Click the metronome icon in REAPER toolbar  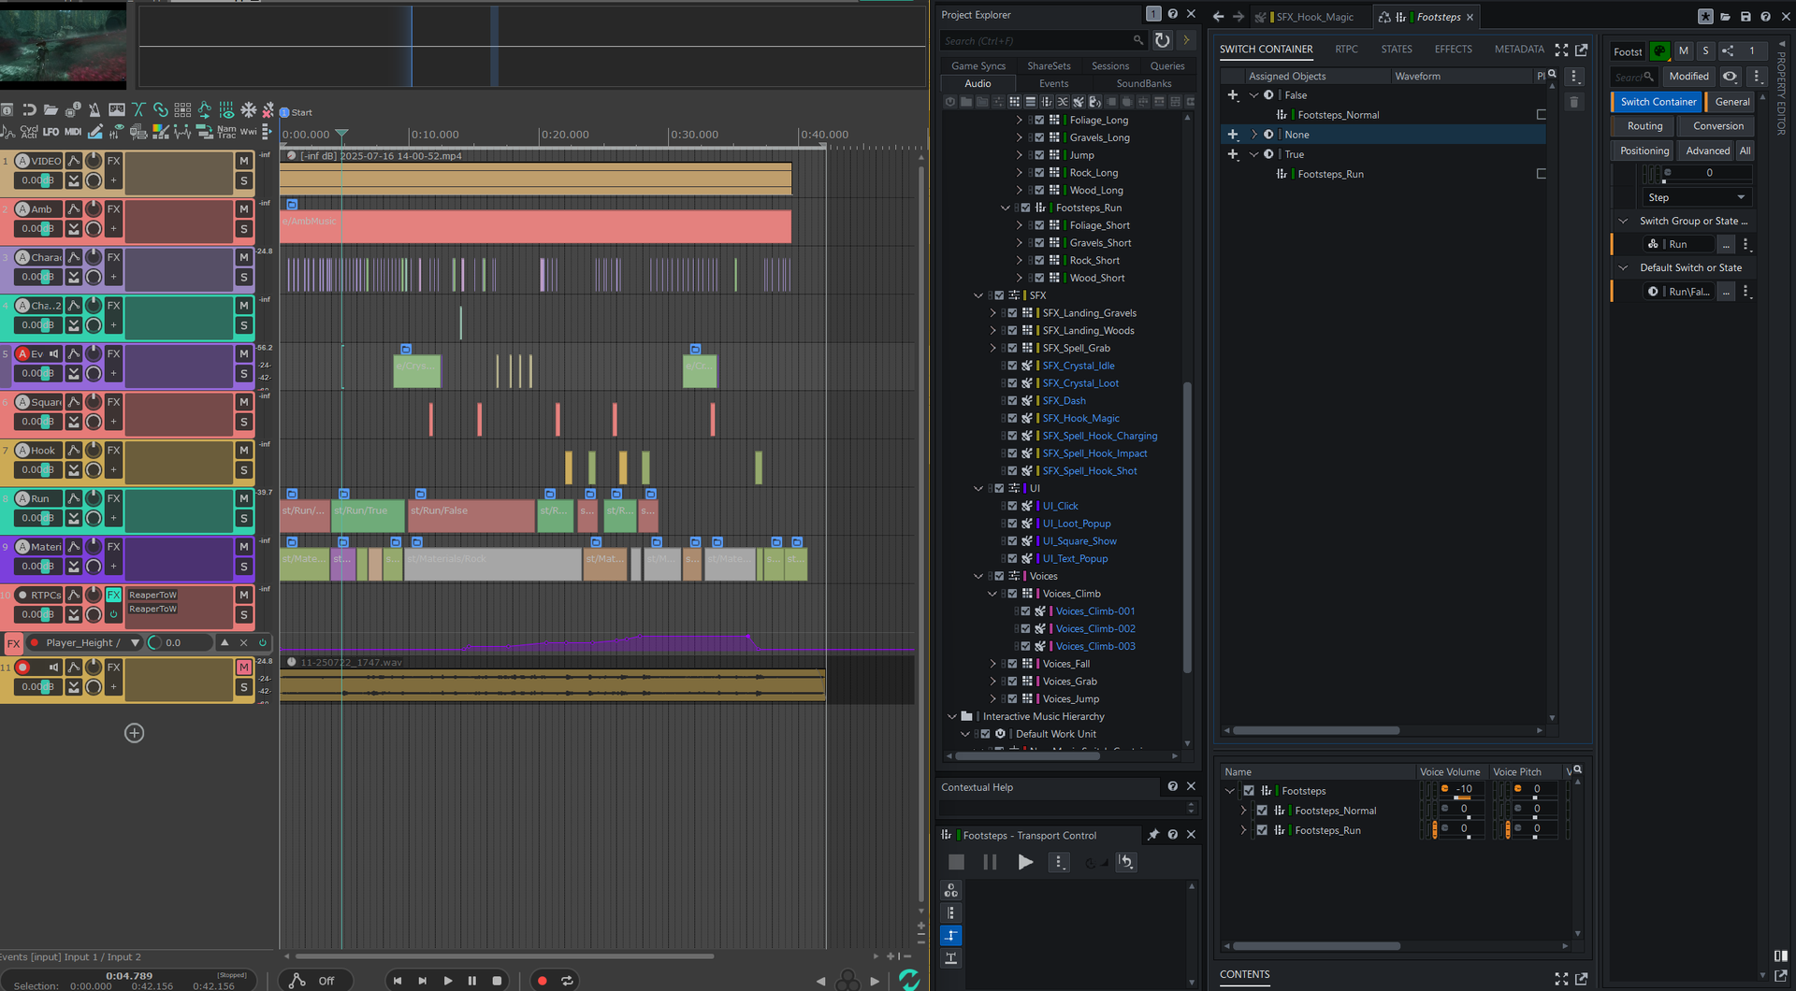pyautogui.click(x=94, y=110)
